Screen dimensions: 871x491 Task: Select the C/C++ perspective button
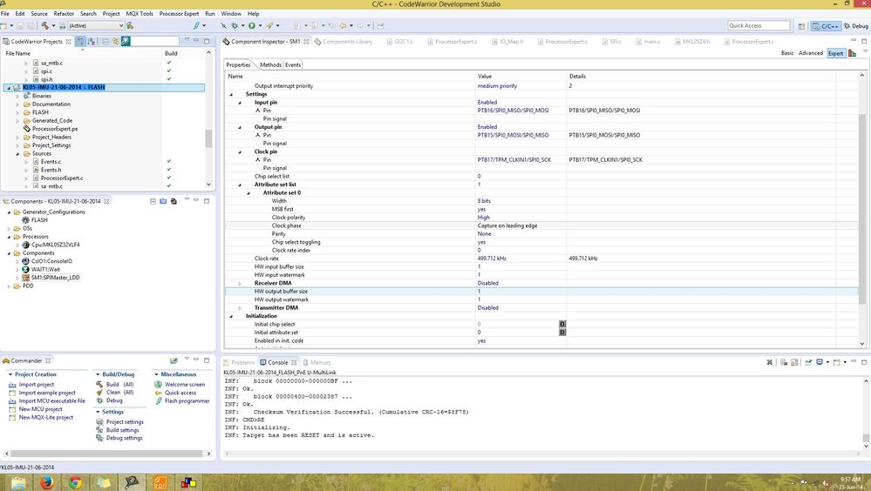[x=826, y=26]
